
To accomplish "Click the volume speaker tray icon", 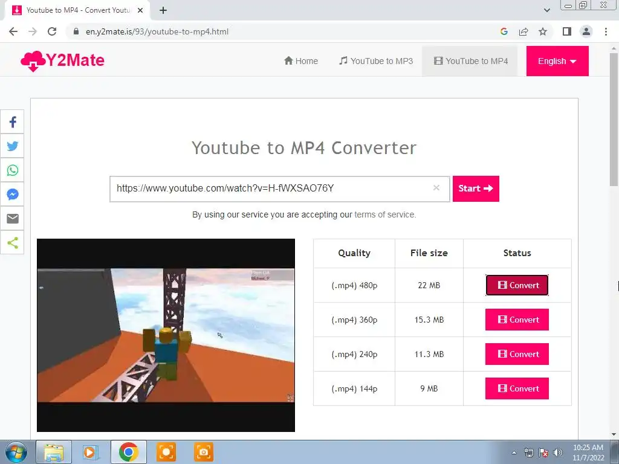I will click(x=558, y=453).
